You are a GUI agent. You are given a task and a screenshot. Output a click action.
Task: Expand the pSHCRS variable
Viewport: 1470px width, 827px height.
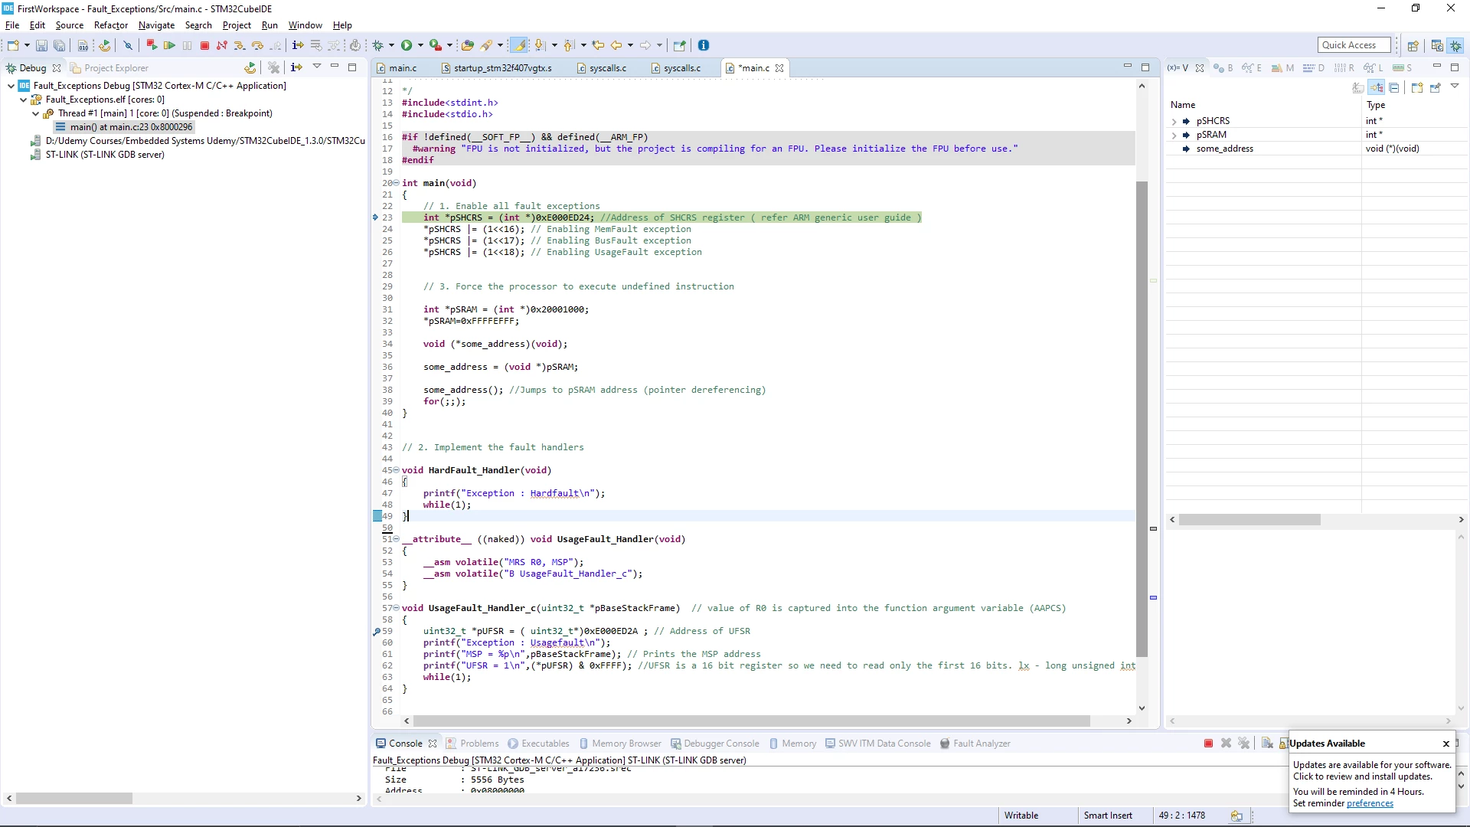click(x=1174, y=121)
